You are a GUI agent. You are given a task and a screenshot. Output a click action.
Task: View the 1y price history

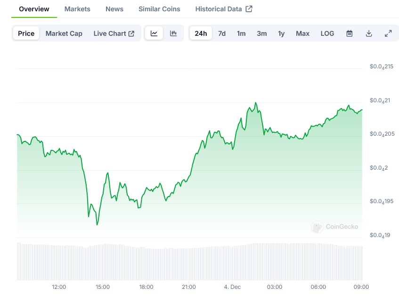[x=281, y=33]
